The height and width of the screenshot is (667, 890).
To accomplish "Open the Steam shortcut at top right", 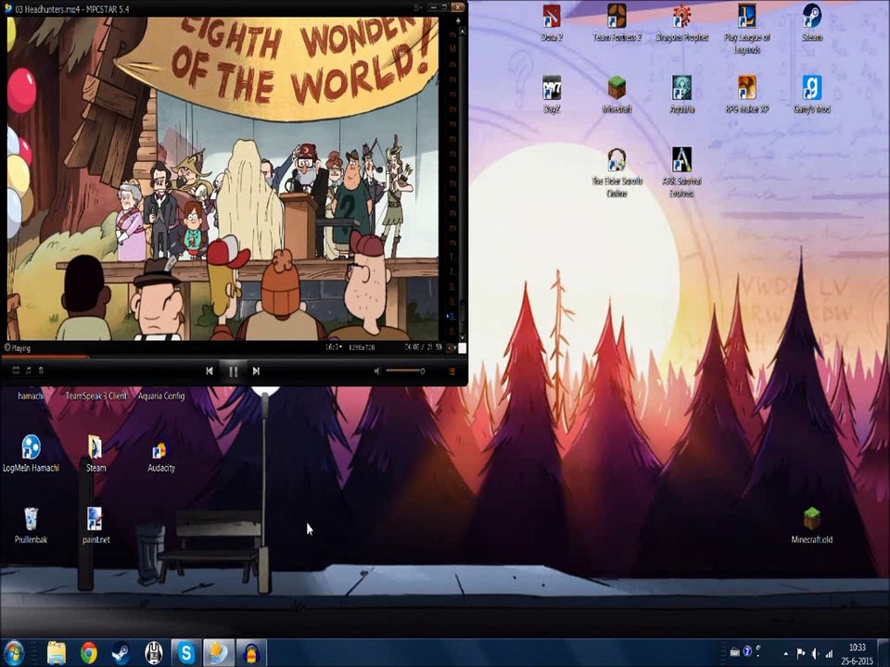I will [x=812, y=22].
